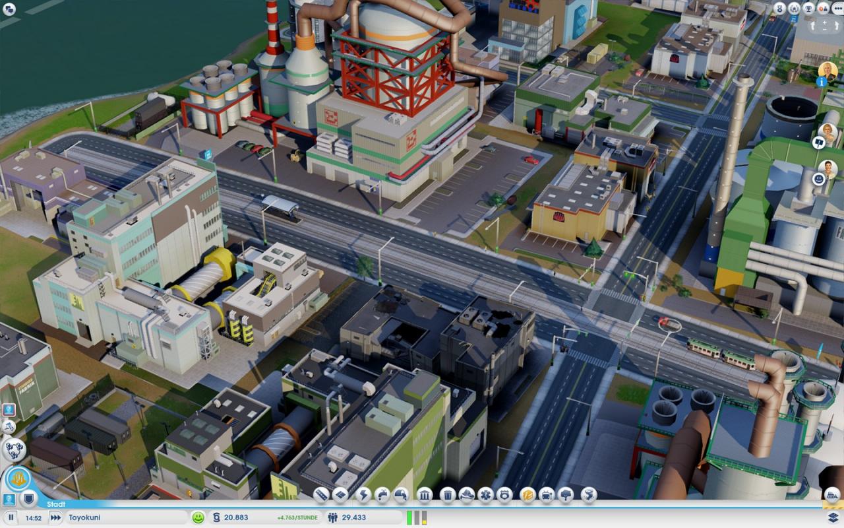Open the Mass Transit bus menu

(x=547, y=495)
